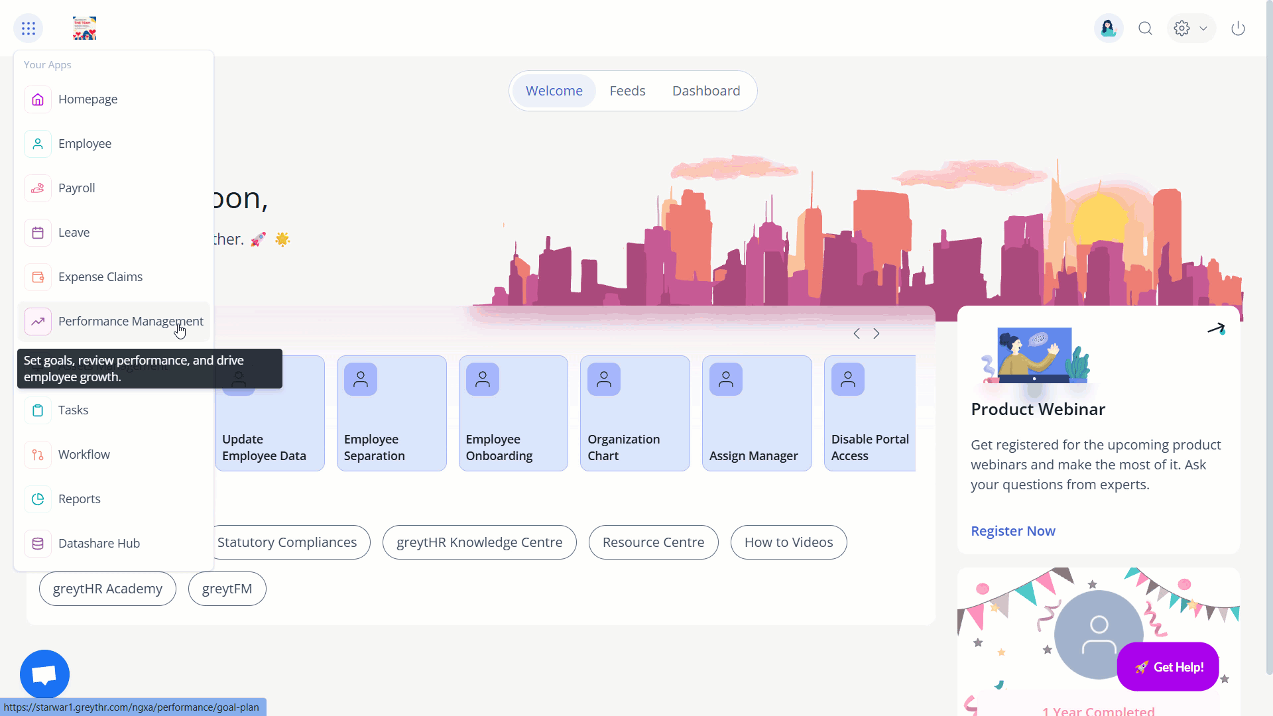Switch to the Feeds tab

[627, 91]
